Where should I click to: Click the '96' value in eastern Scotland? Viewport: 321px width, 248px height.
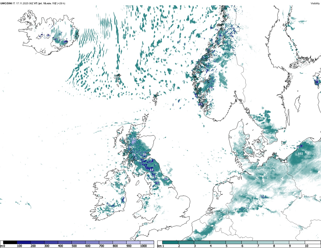pyautogui.click(x=145, y=155)
